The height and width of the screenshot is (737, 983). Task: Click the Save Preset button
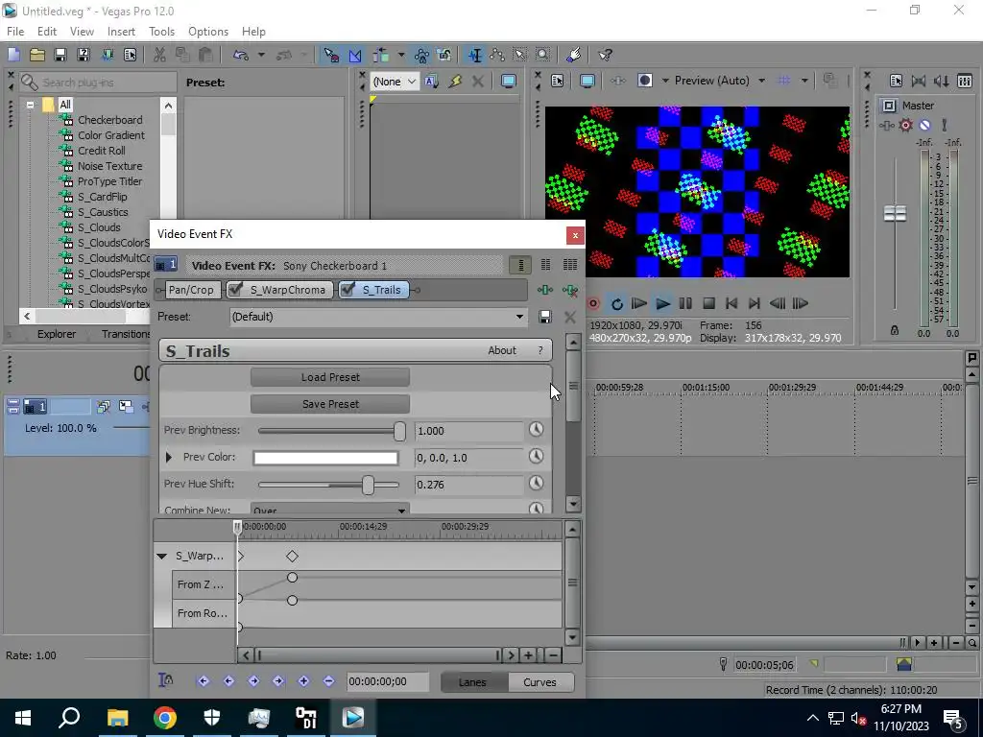[x=330, y=404]
